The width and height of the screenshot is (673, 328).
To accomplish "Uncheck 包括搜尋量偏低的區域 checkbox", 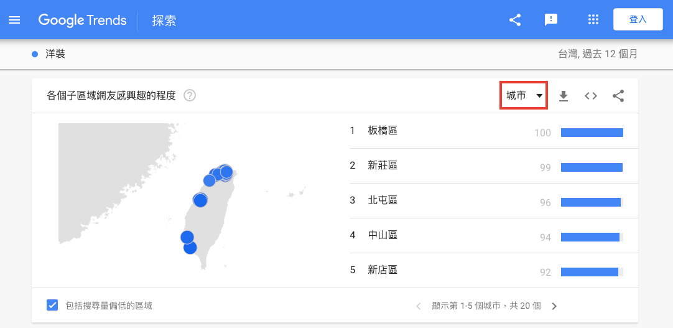I will coord(53,305).
